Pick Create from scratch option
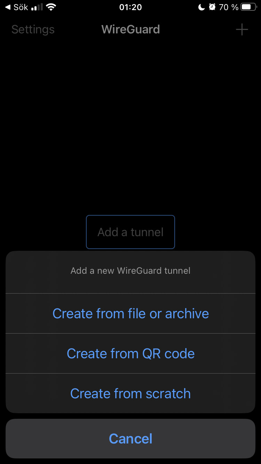This screenshot has width=261, height=464. (x=130, y=393)
